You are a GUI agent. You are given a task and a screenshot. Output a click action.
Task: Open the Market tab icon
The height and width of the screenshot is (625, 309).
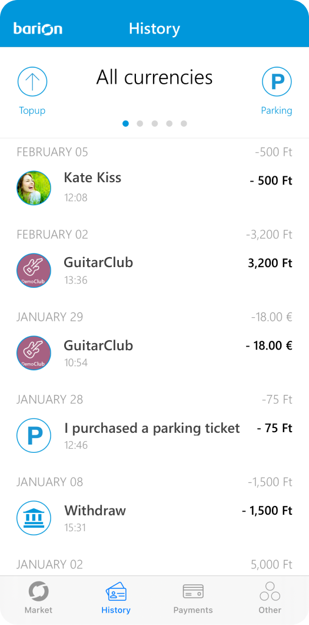click(39, 592)
